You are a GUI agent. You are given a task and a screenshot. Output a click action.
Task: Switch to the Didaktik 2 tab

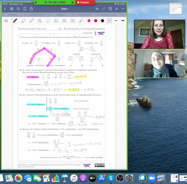click(x=61, y=15)
